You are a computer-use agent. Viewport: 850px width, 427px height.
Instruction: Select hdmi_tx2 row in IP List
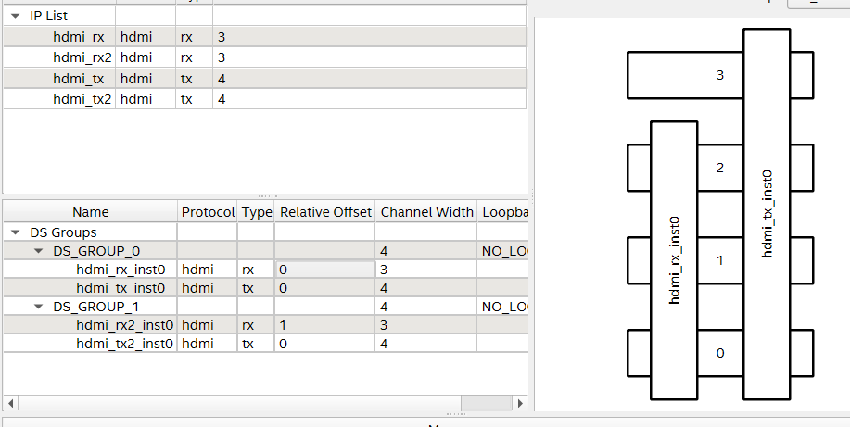(80, 99)
